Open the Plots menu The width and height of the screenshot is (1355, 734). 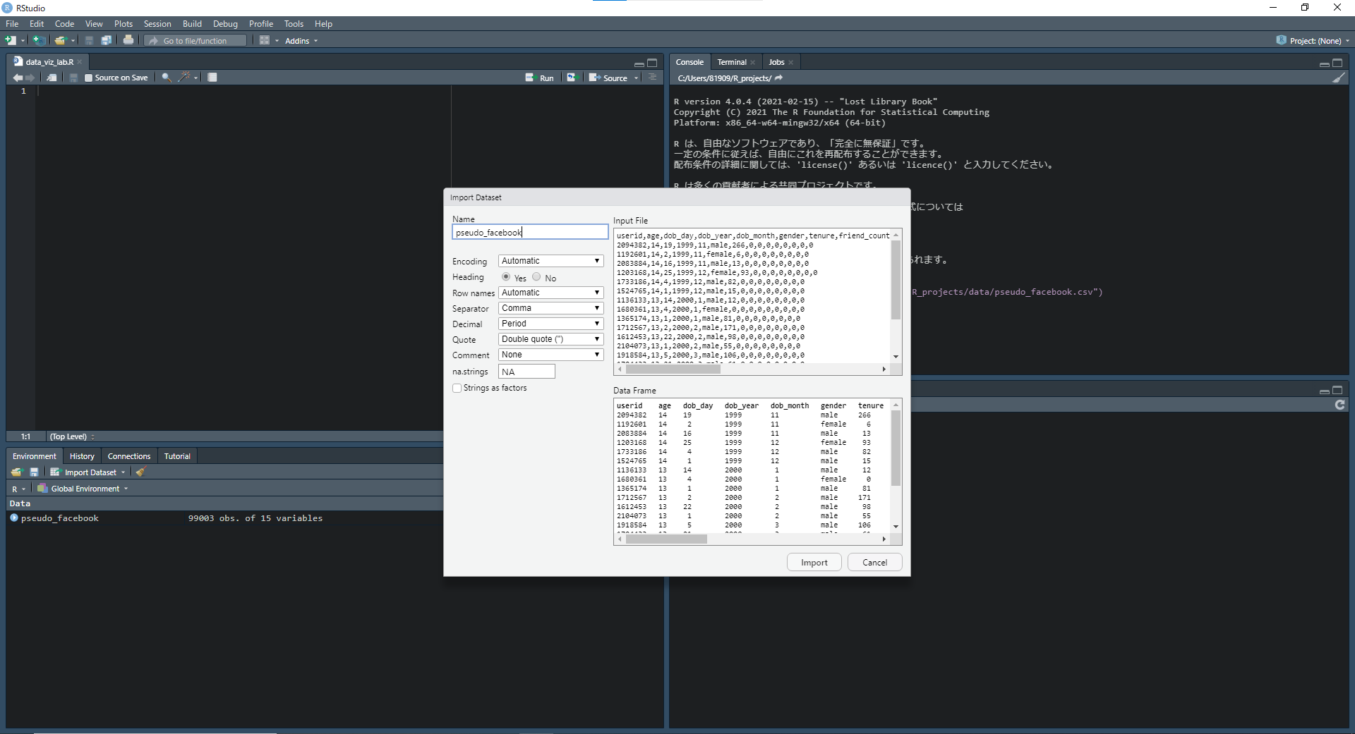[124, 23]
